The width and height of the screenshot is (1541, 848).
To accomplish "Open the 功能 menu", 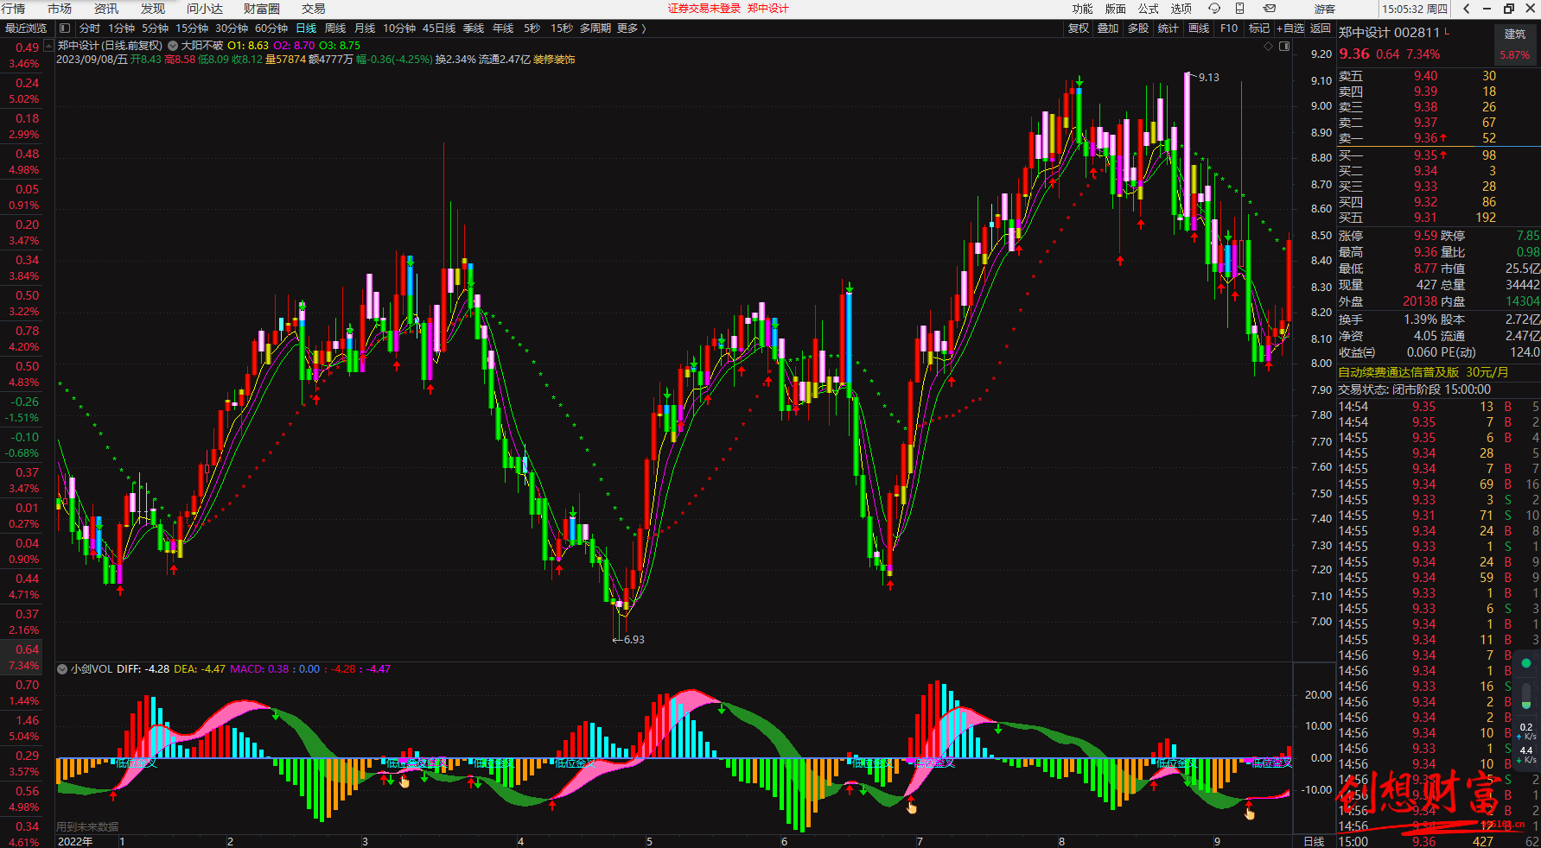I will pos(1082,9).
